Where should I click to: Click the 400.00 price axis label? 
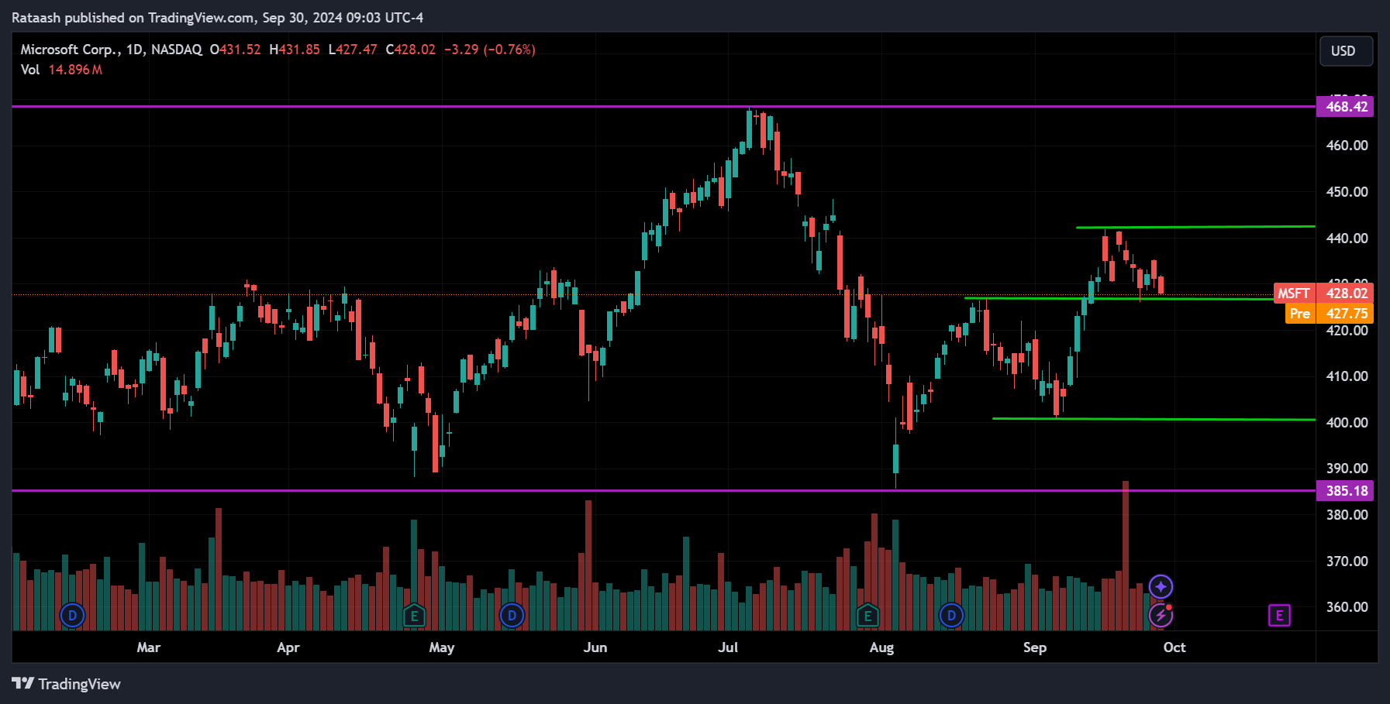click(x=1347, y=423)
